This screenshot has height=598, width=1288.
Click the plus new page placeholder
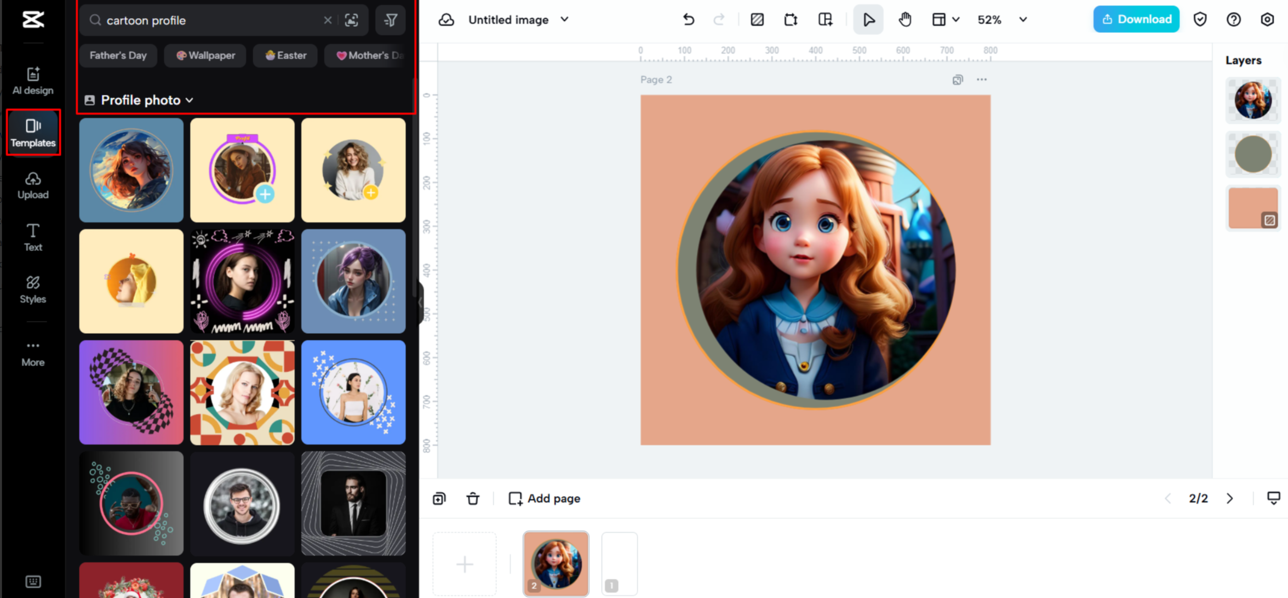pos(465,564)
